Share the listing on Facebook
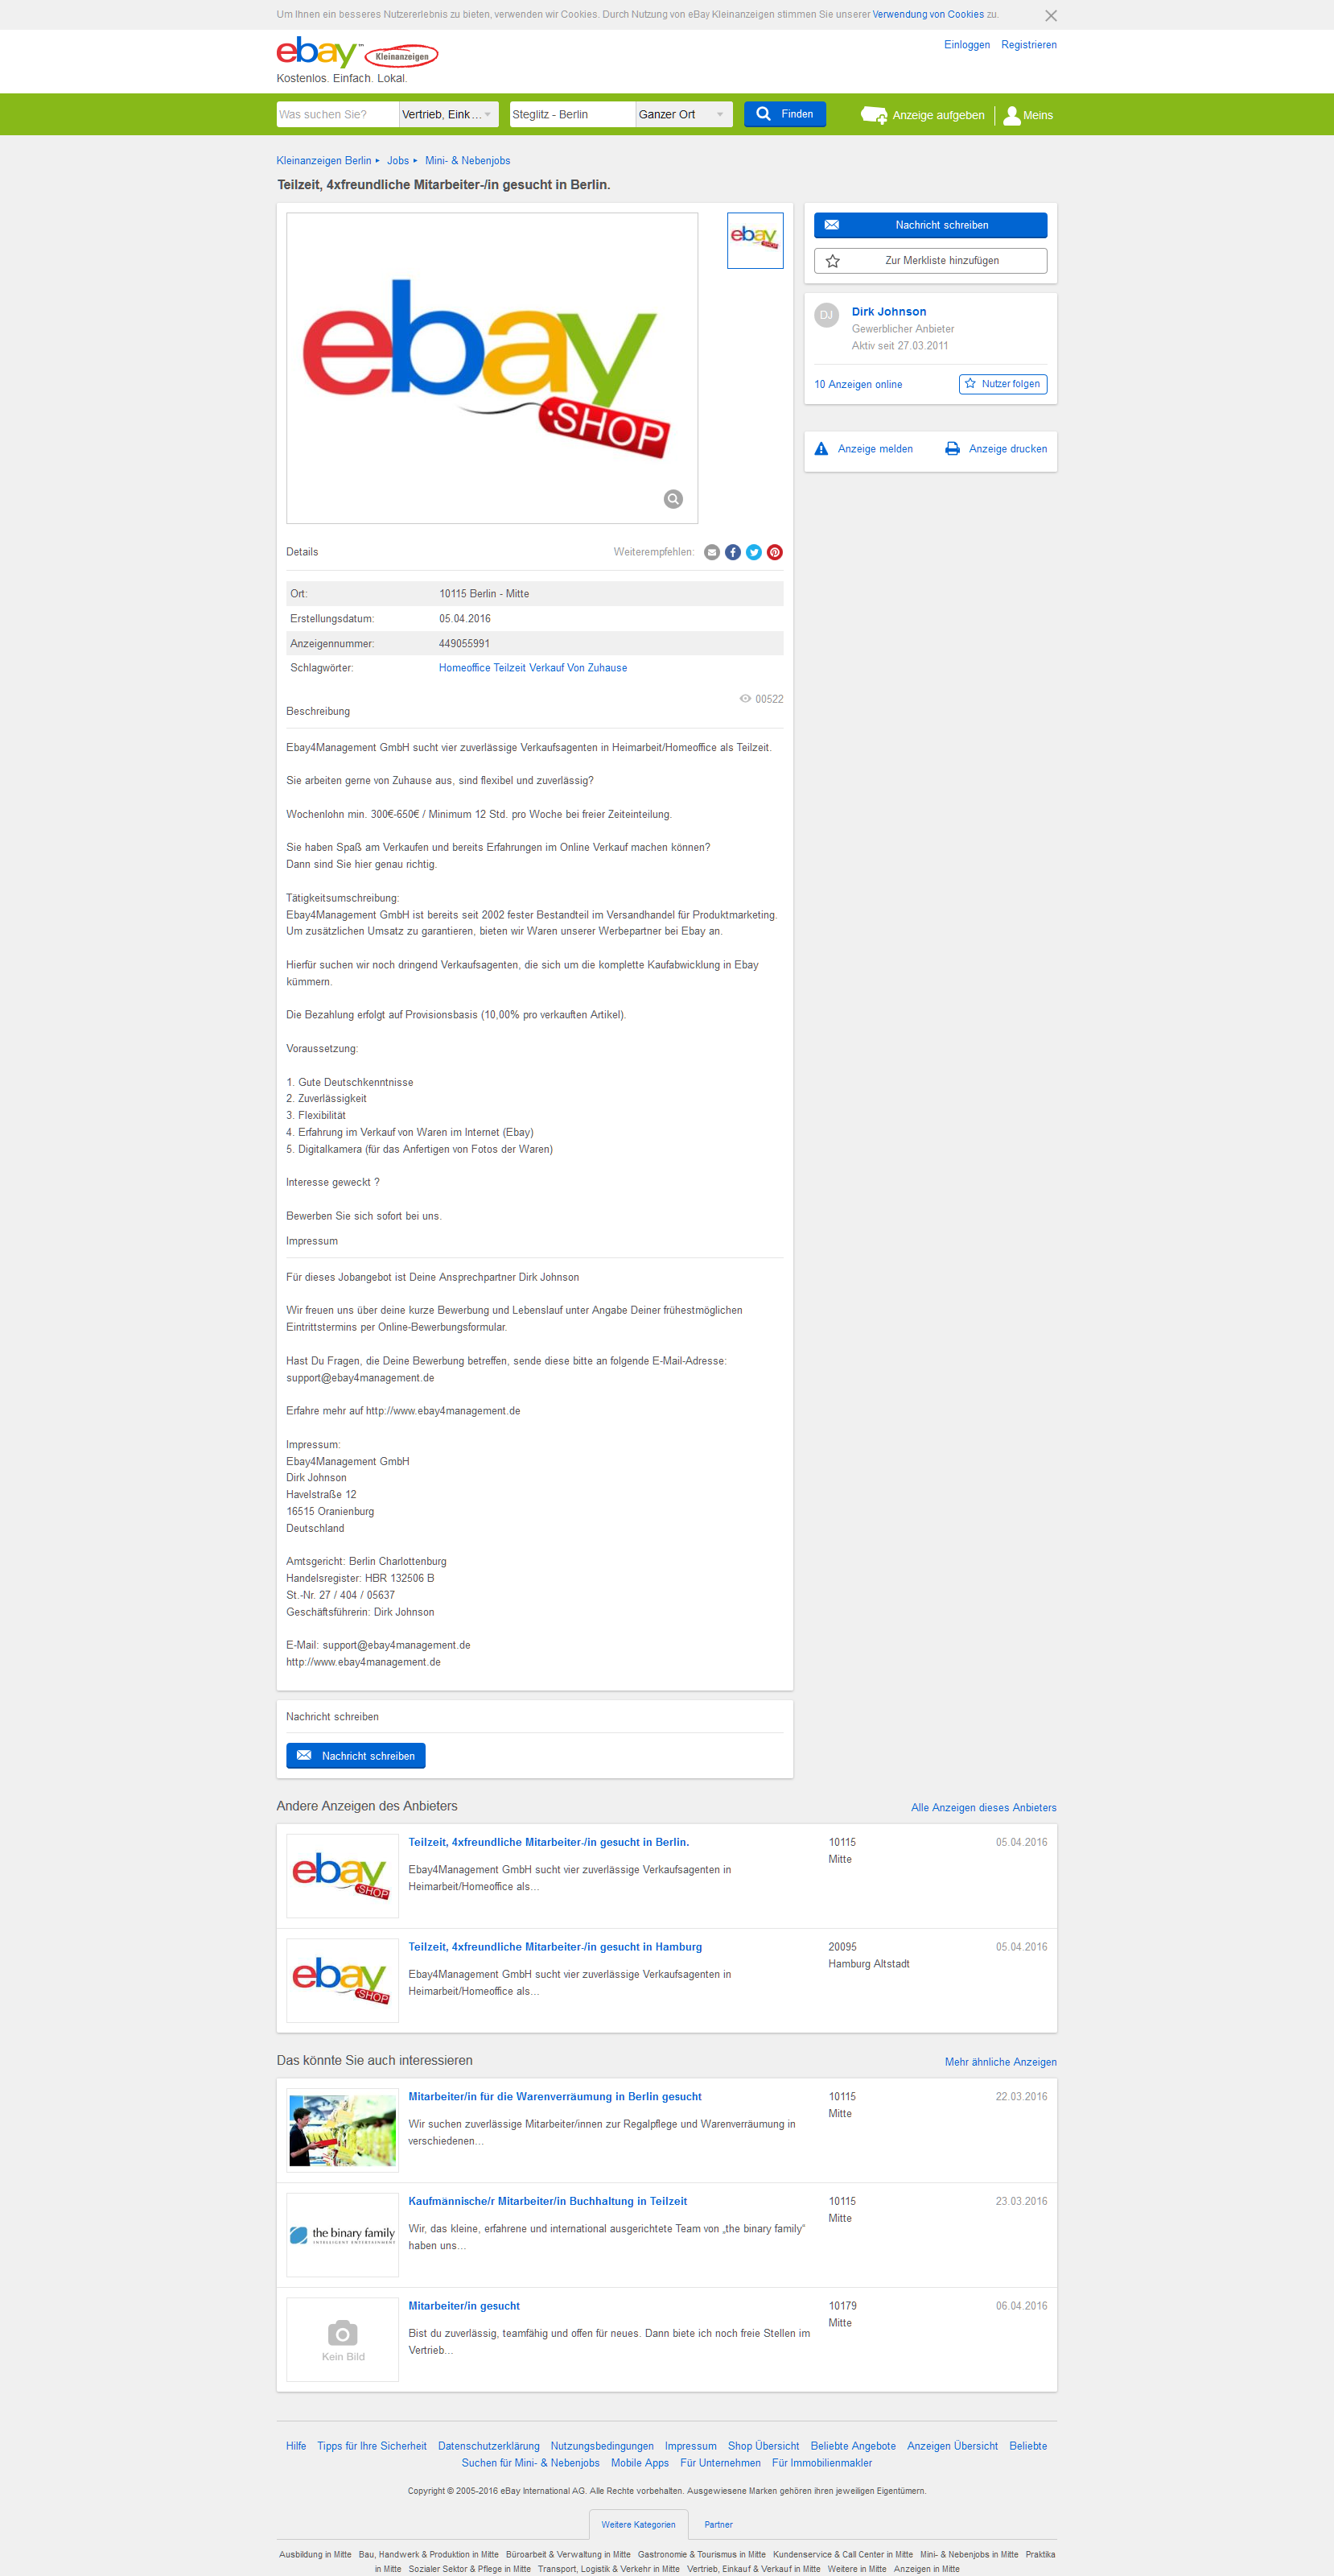Viewport: 1334px width, 2576px height. 732,552
